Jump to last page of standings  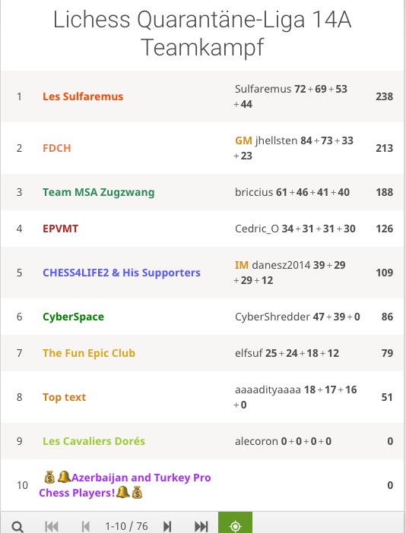[x=201, y=526]
